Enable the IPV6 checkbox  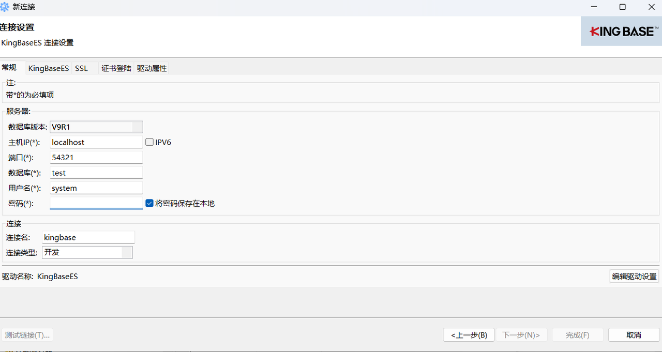[x=149, y=142]
